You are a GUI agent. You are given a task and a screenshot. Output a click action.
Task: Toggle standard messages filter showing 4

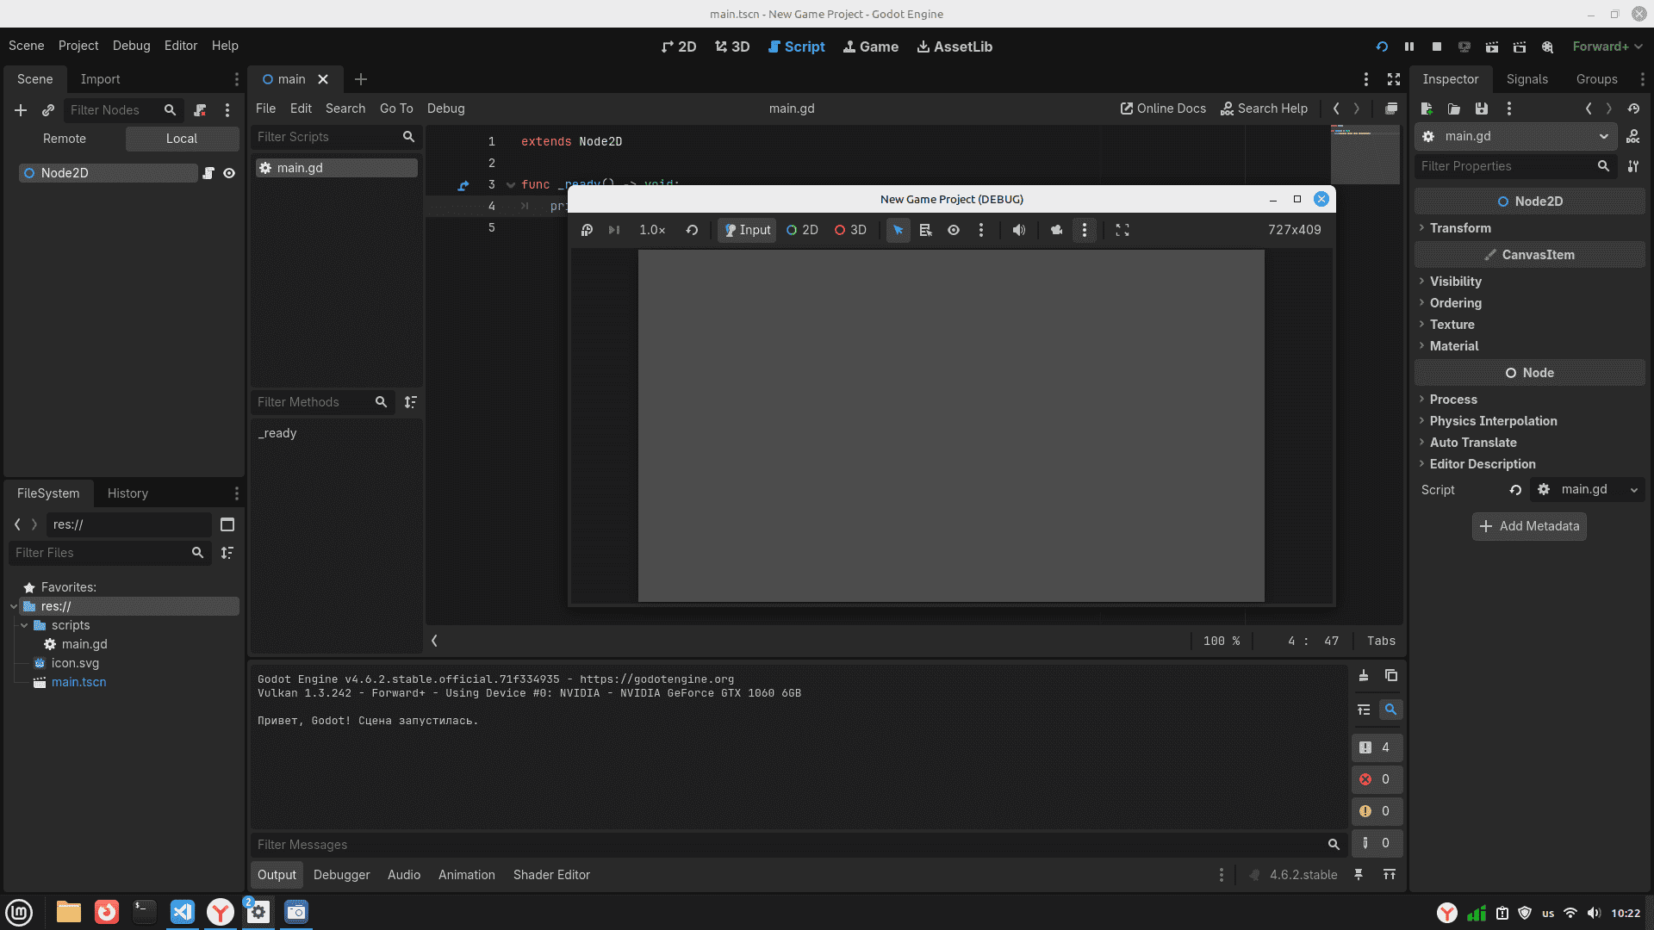(x=1377, y=747)
